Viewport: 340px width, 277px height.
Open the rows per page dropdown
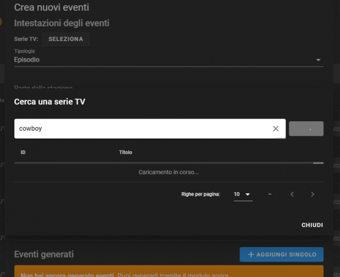click(x=243, y=194)
